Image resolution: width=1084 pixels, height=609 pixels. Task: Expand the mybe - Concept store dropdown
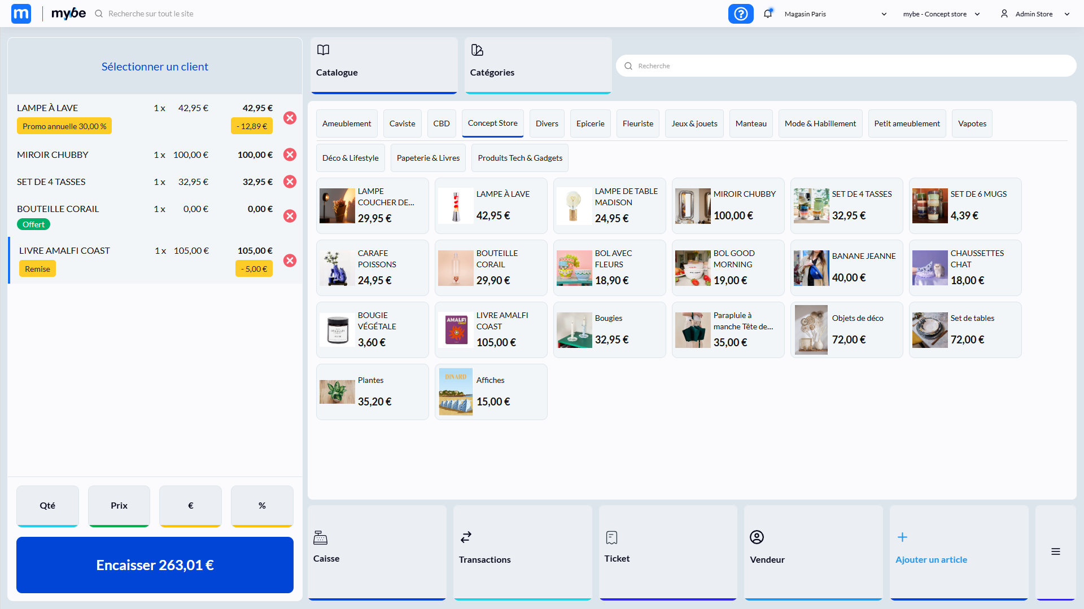(x=941, y=14)
